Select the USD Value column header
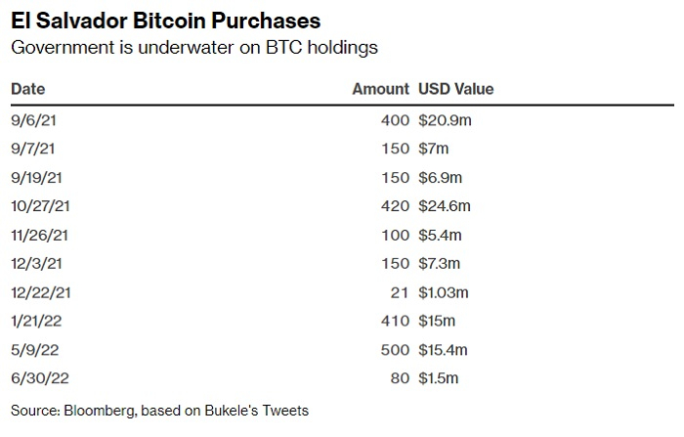The height and width of the screenshot is (437, 684). point(456,89)
